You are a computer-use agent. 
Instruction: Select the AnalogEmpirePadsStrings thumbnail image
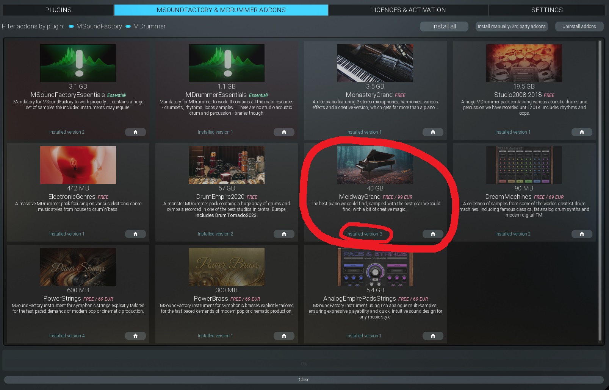click(375, 267)
